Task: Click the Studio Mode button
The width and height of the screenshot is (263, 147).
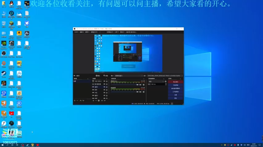Action: pyautogui.click(x=176, y=92)
